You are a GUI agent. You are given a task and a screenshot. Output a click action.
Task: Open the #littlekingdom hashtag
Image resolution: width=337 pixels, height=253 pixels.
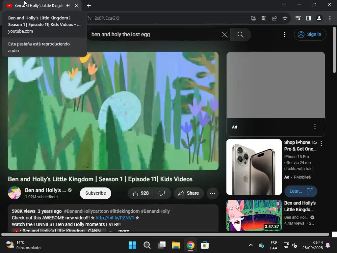125,211
